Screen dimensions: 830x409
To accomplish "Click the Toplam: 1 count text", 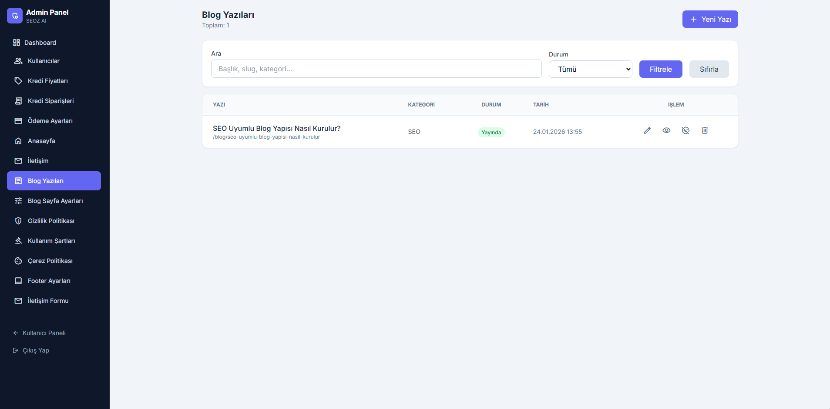I will (x=215, y=25).
